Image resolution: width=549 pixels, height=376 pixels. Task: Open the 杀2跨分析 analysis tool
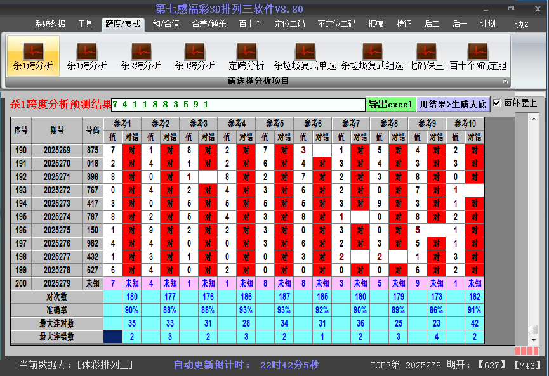pos(141,56)
